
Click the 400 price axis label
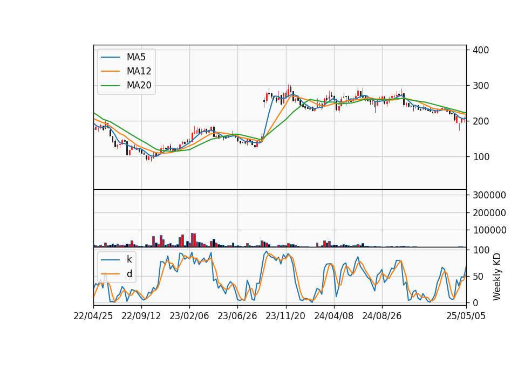pos(481,50)
